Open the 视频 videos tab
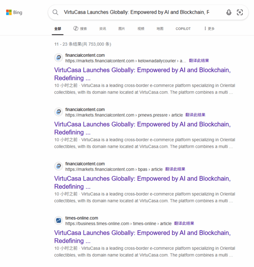The width and height of the screenshot is (254, 267). click(x=141, y=29)
